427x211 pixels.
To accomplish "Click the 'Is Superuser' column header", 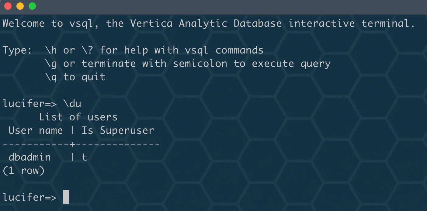I will point(118,130).
